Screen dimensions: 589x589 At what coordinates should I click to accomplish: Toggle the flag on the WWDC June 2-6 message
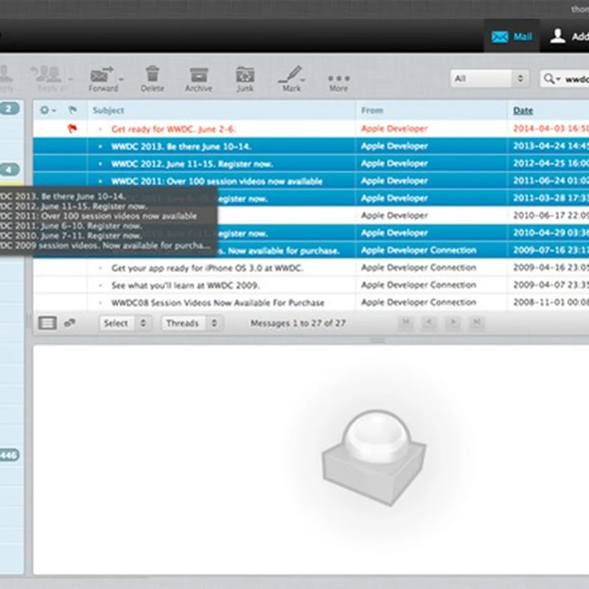point(72,129)
